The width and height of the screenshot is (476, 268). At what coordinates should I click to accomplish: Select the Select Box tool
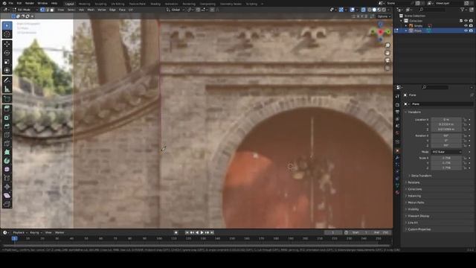coord(7,26)
